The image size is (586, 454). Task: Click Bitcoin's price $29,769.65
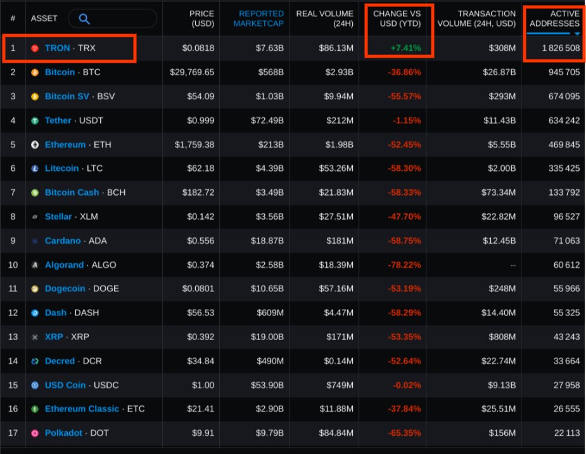(192, 72)
